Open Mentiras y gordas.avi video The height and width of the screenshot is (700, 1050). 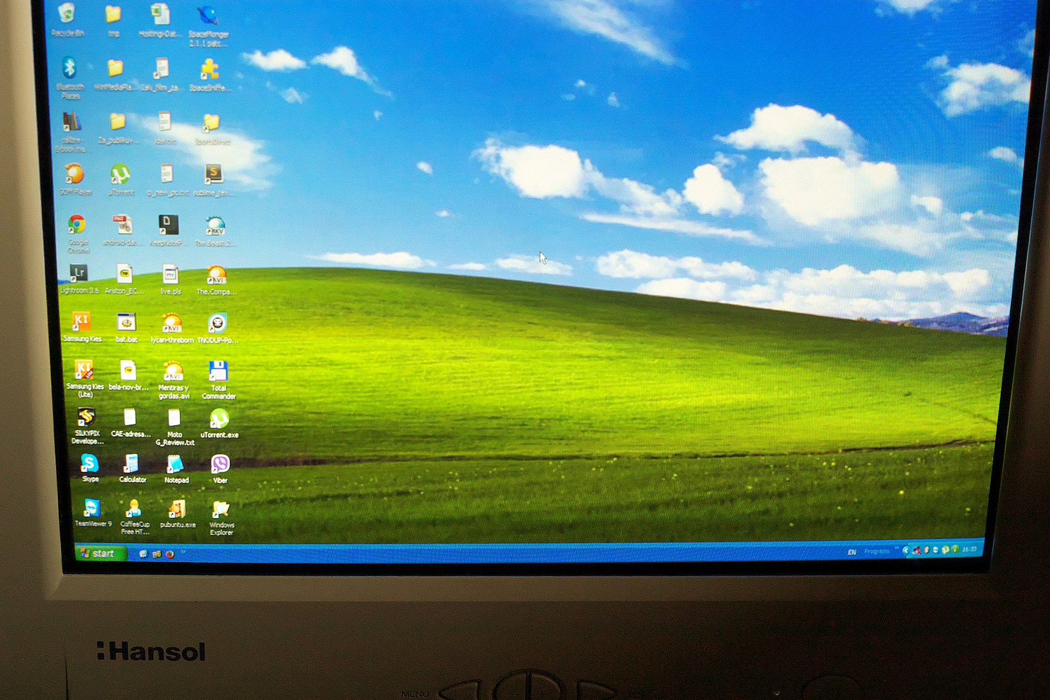pos(173,381)
